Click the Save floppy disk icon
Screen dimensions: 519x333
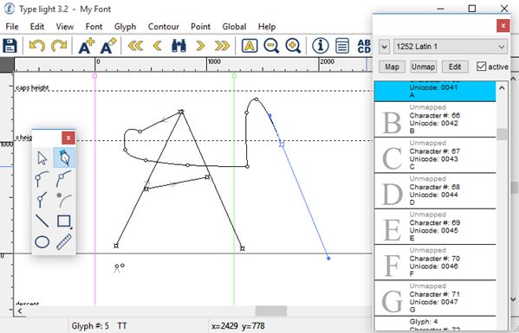[x=10, y=46]
